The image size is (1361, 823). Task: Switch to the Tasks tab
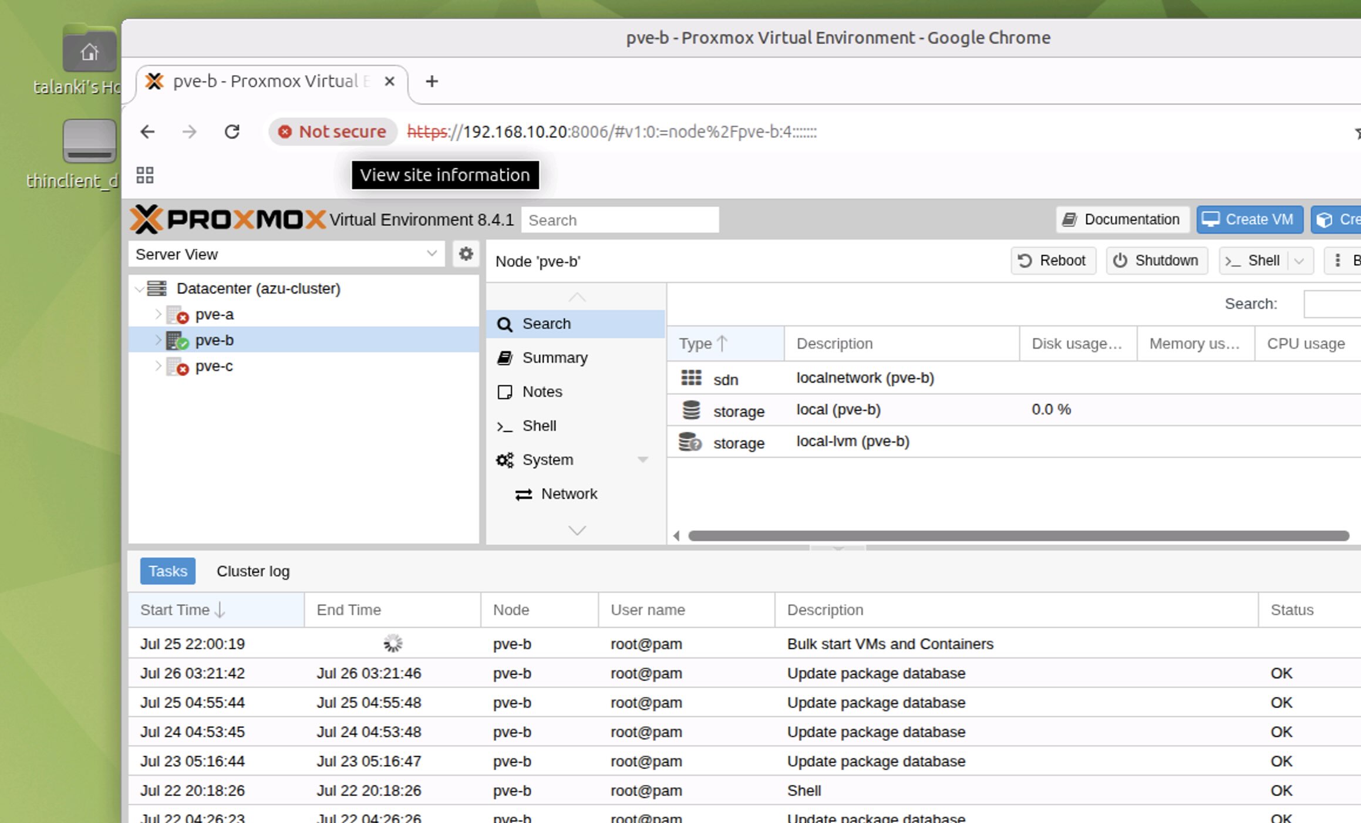pos(167,571)
